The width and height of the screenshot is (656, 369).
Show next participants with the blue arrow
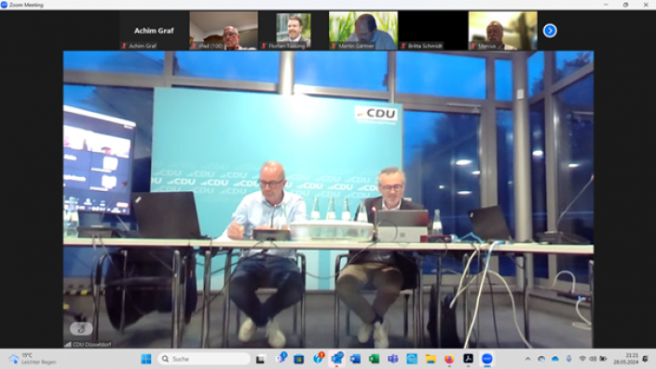click(550, 31)
